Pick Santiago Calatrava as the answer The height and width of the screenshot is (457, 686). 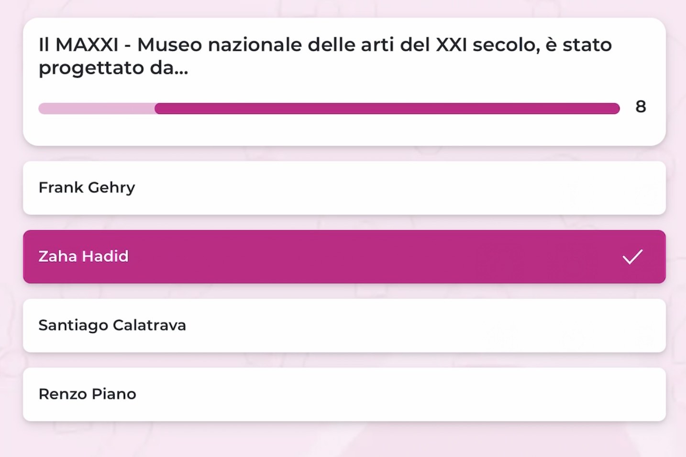click(344, 326)
